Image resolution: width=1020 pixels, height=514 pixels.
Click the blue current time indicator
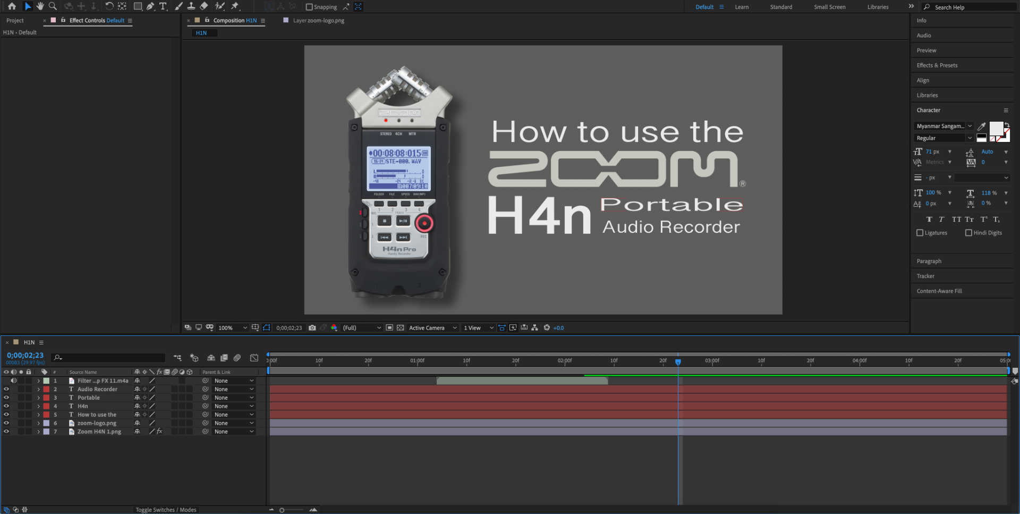[x=678, y=361]
